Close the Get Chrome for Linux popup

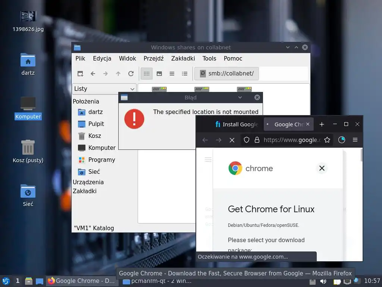[322, 168]
